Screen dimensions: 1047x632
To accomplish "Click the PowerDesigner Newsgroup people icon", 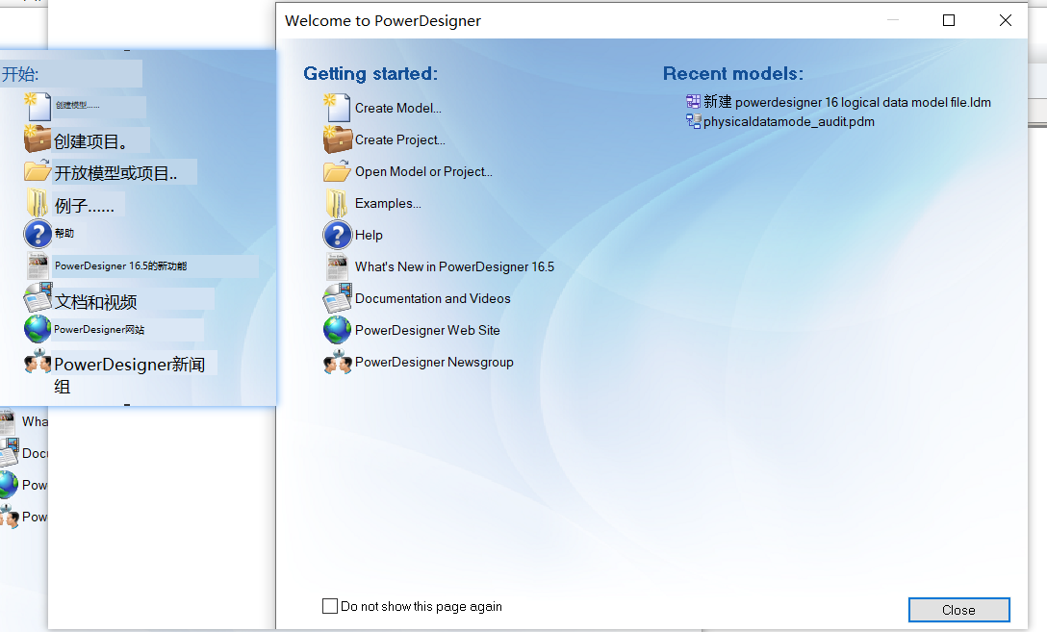I will pyautogui.click(x=337, y=362).
